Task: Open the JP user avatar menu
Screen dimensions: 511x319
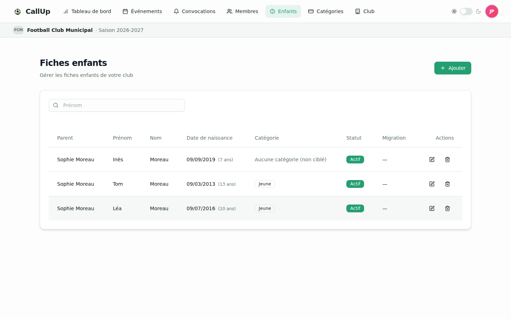Action: click(x=492, y=11)
